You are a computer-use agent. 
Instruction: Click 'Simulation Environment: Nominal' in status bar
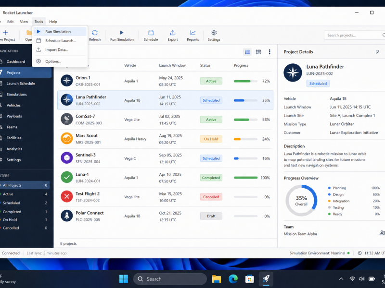pyautogui.click(x=317, y=253)
